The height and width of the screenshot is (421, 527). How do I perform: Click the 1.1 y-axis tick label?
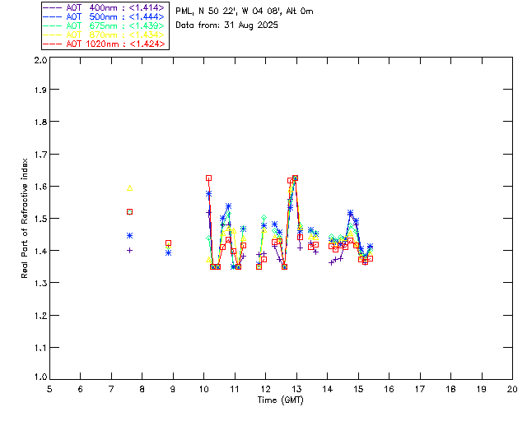[40, 348]
